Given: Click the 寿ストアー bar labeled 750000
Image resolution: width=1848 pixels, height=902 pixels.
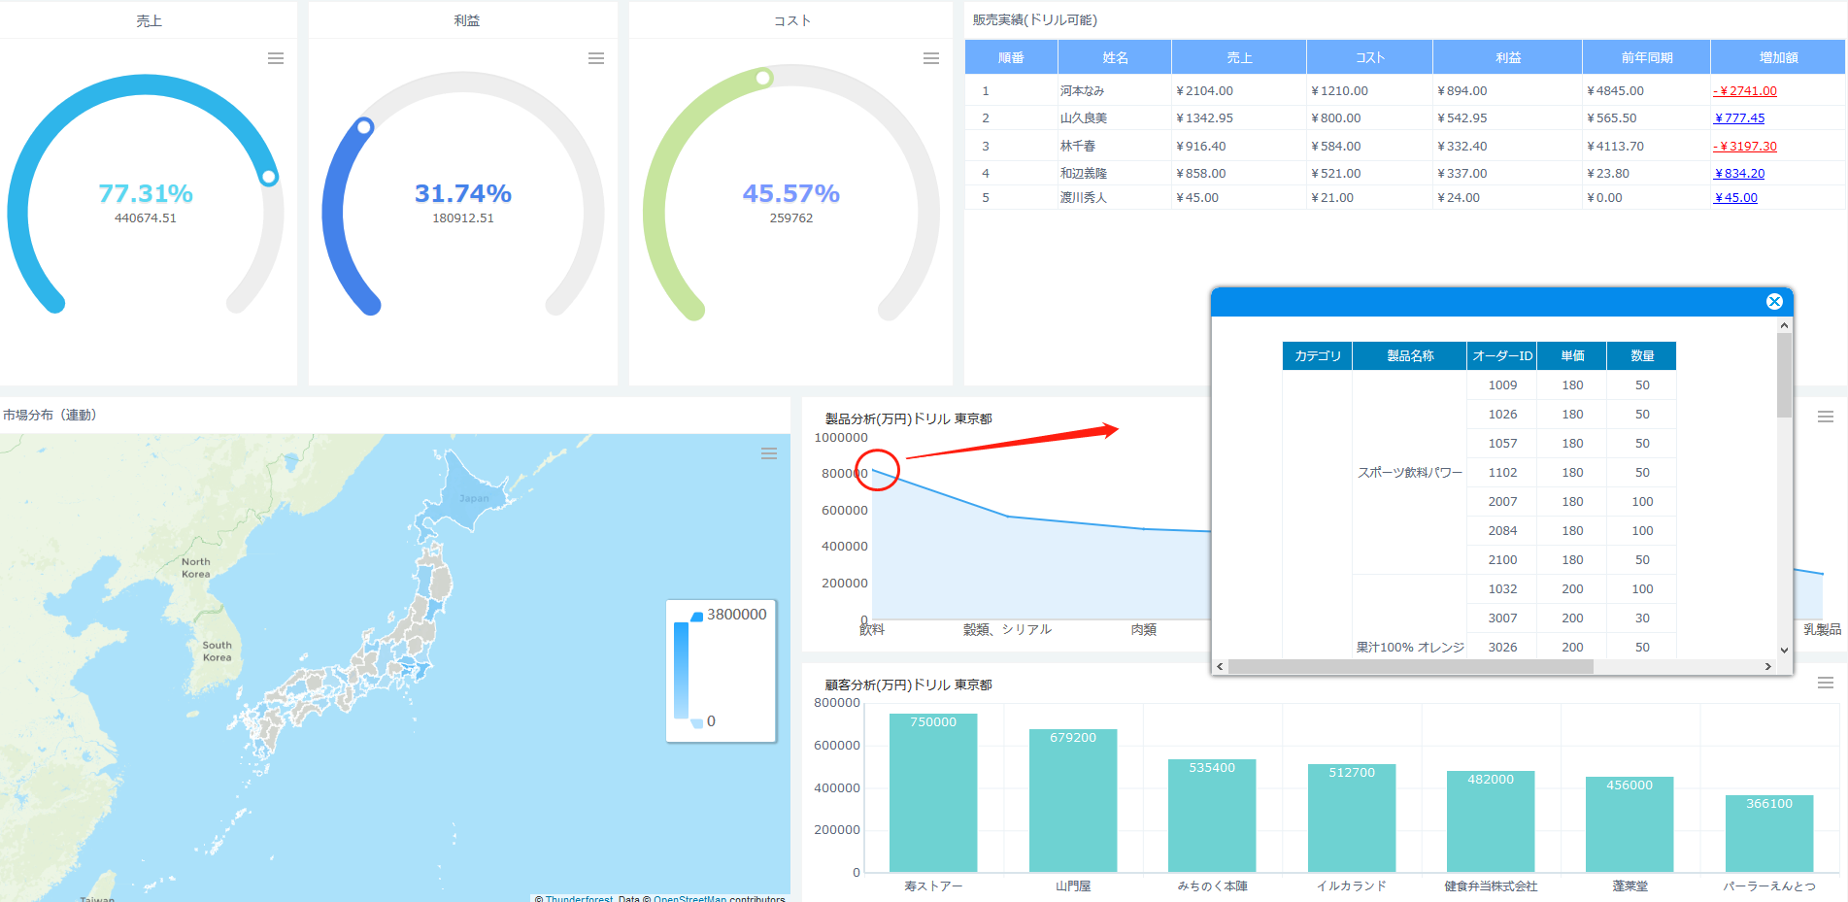Looking at the screenshot, I should (x=933, y=792).
